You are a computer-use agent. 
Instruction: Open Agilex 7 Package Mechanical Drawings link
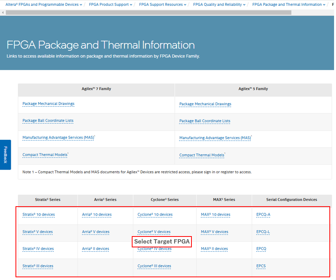click(48, 104)
